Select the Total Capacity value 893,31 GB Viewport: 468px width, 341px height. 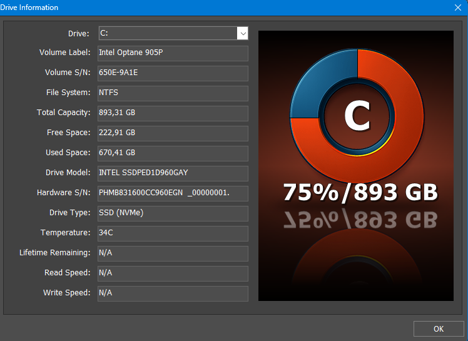tap(173, 113)
